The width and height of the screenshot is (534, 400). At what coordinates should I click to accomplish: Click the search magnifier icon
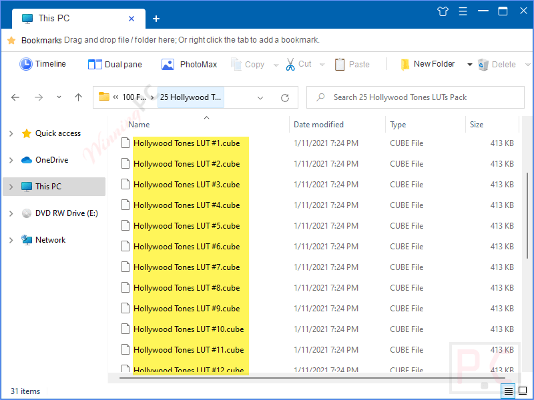320,97
